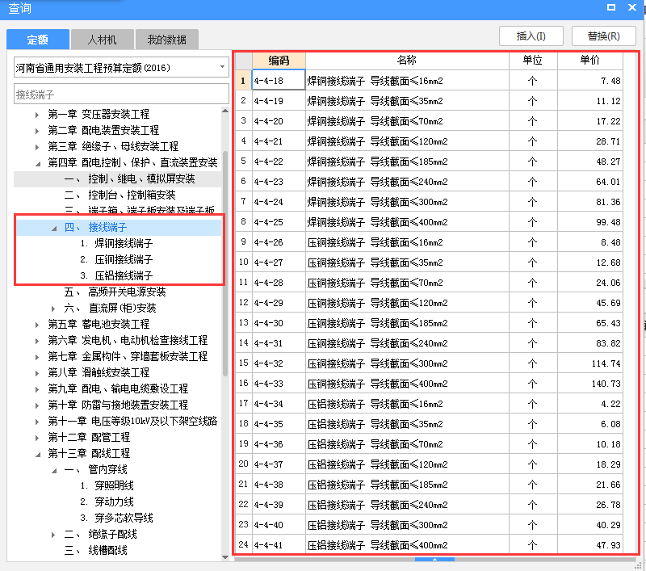Click the 替换(R) button

[603, 36]
